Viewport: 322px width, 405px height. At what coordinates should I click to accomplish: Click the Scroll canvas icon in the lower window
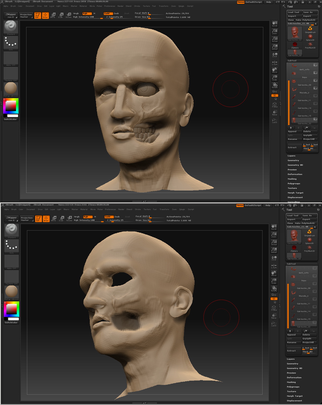point(274,227)
